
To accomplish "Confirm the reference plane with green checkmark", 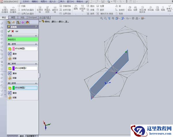I will pos(9,31).
